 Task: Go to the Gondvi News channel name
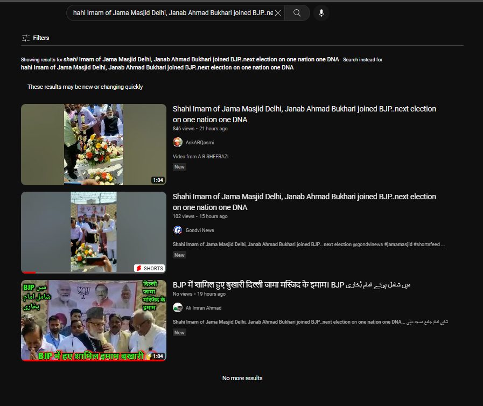tap(200, 230)
